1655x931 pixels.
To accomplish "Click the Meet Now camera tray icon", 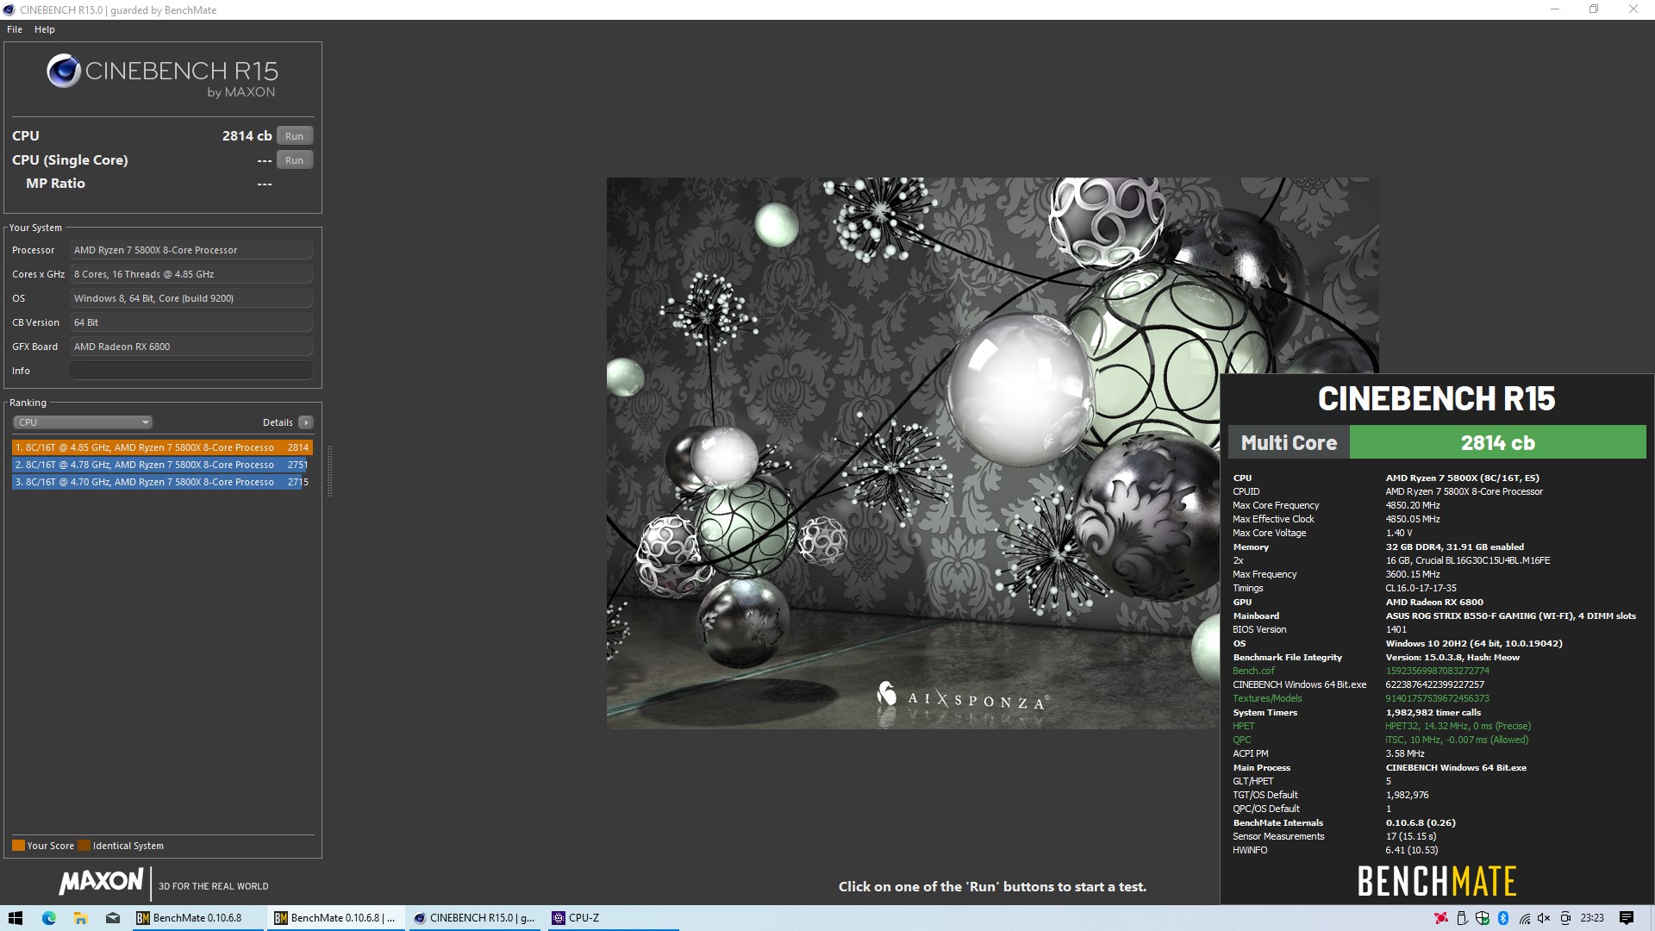I will point(1566,918).
